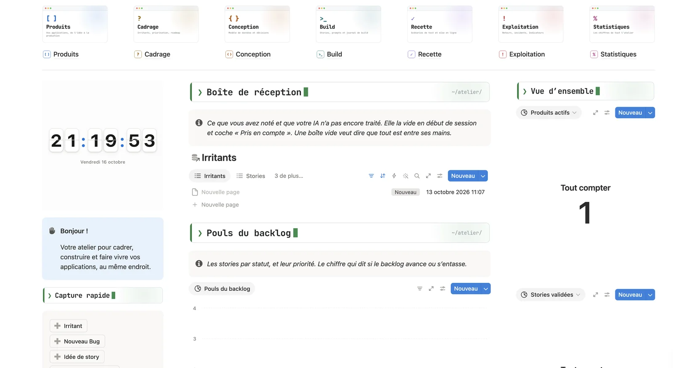Show the 3 de plus hidden views
This screenshot has width=673, height=368.
(289, 176)
